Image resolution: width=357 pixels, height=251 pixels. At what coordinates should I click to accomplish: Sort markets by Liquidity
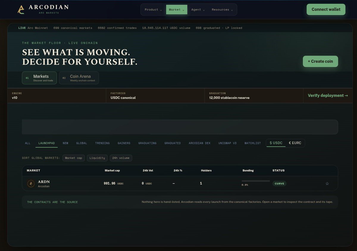(97, 158)
